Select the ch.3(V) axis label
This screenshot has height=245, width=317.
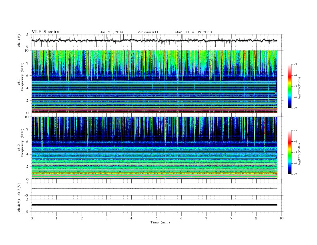tap(19, 189)
